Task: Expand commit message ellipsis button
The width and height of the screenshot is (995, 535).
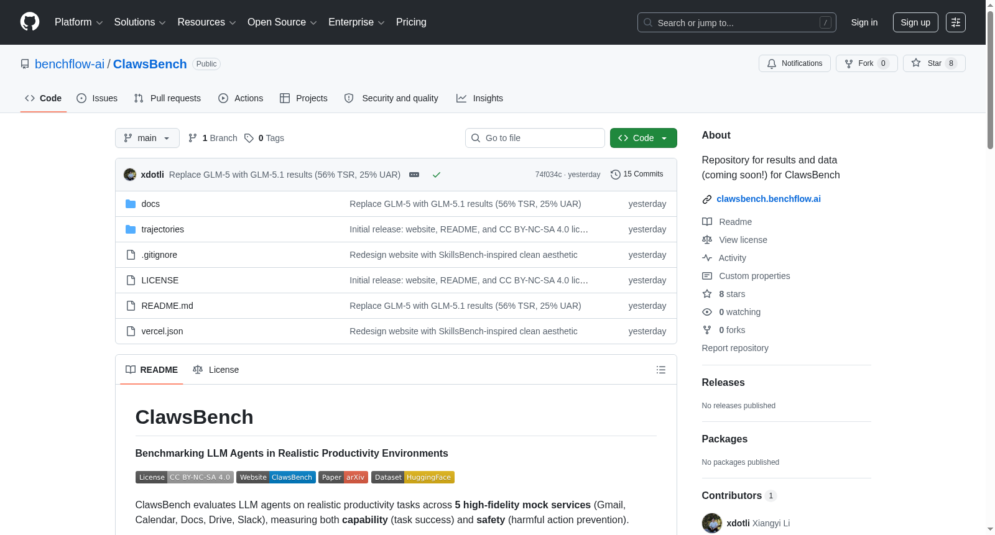Action: [x=414, y=175]
